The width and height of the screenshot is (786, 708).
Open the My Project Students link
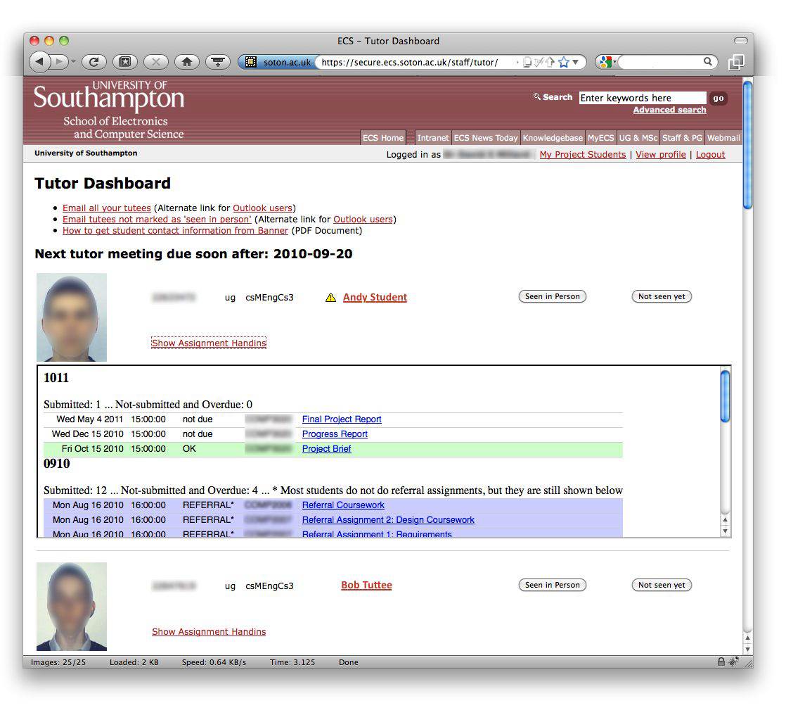click(x=583, y=155)
